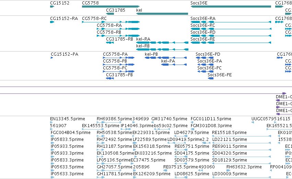Select EST LD30009.5prime
The width and height of the screenshot is (292, 179).
(x=230, y=174)
